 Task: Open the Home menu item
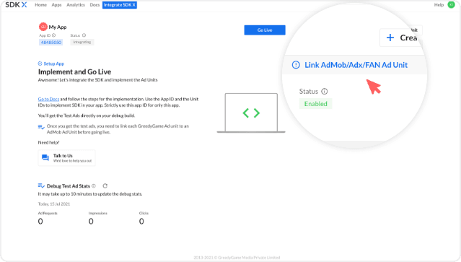click(x=40, y=5)
